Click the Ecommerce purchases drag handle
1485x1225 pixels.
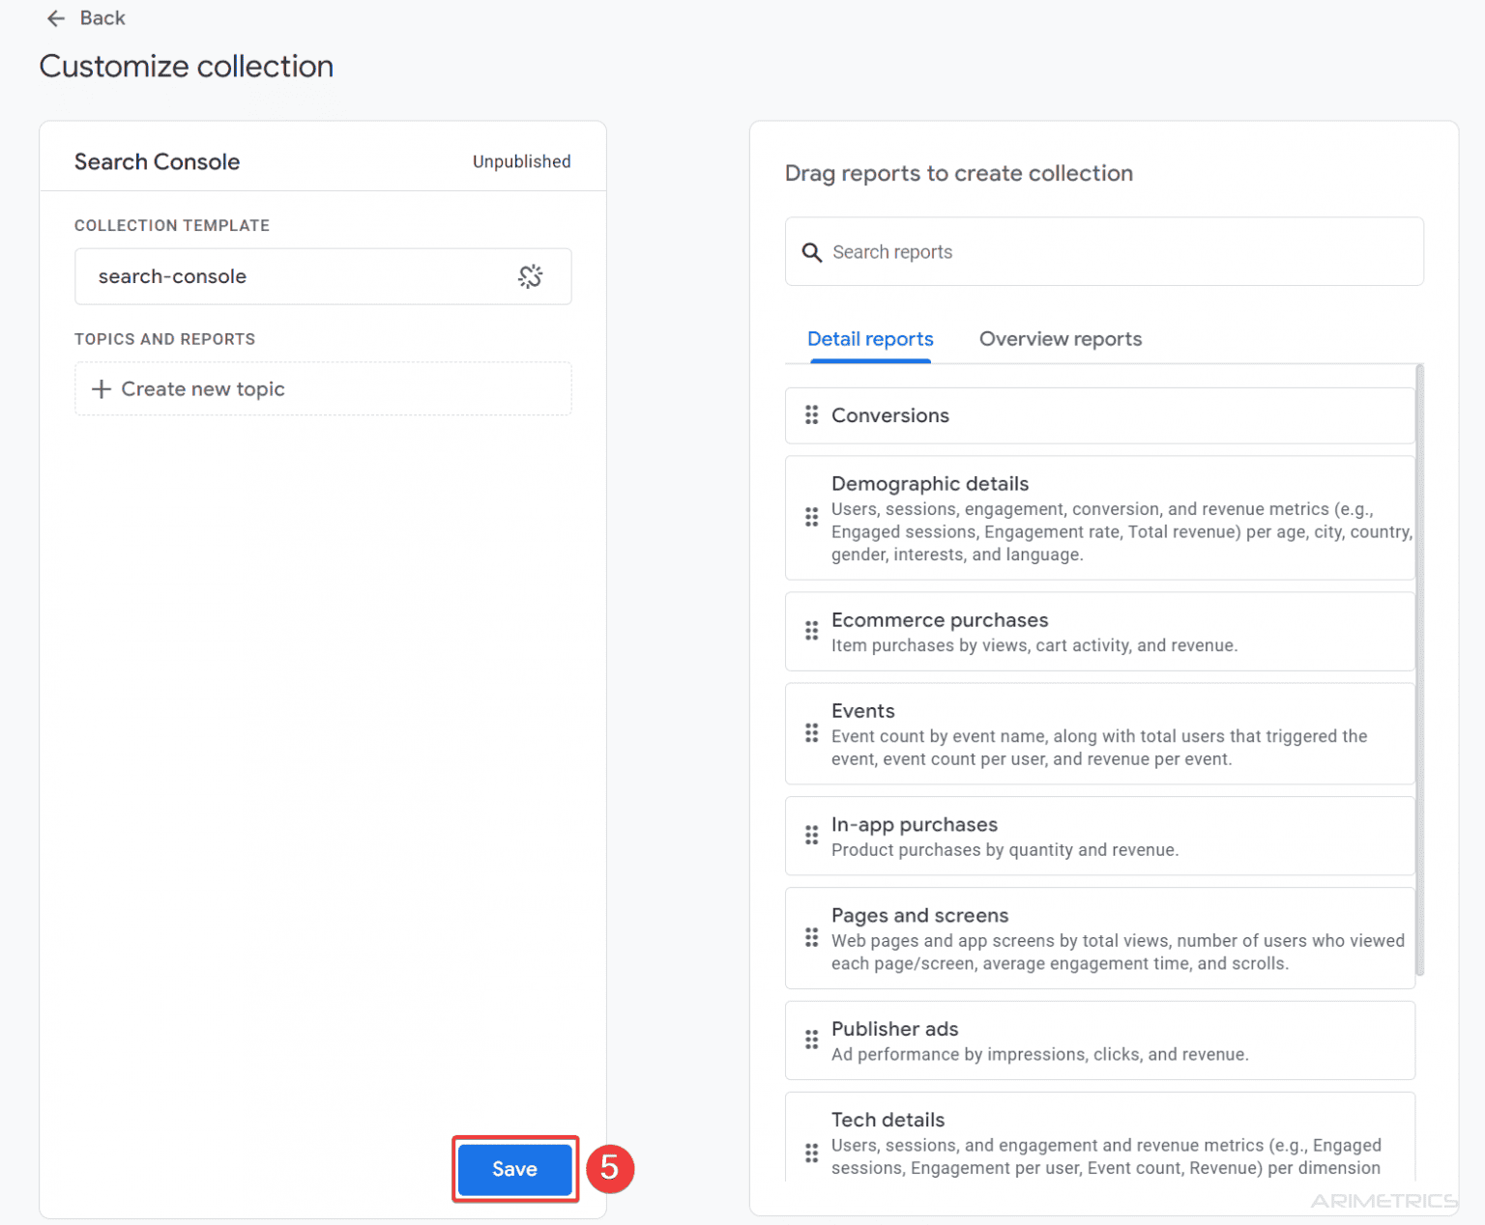(x=812, y=632)
